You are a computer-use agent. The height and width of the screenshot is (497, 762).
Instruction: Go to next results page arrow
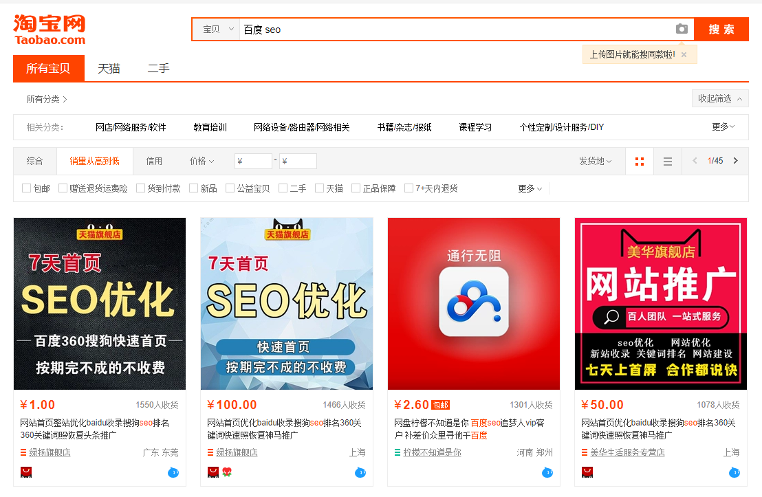point(735,161)
